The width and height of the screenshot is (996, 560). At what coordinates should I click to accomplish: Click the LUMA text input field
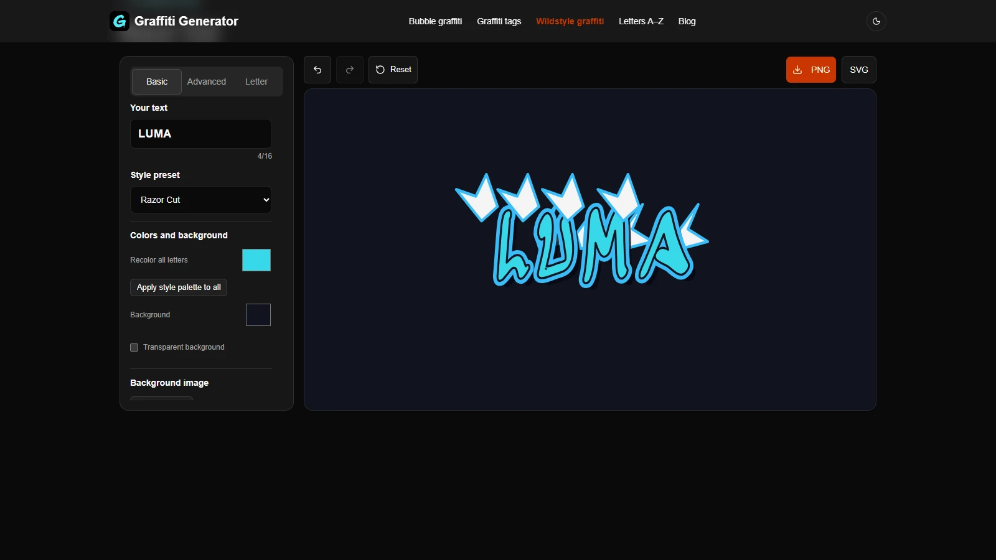click(x=201, y=134)
